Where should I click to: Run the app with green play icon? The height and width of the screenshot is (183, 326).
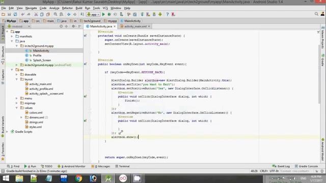click(x=103, y=14)
